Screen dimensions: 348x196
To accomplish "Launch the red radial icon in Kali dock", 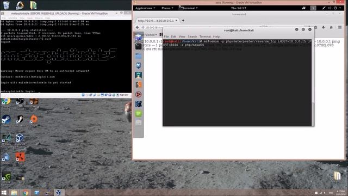I will tap(138, 94).
